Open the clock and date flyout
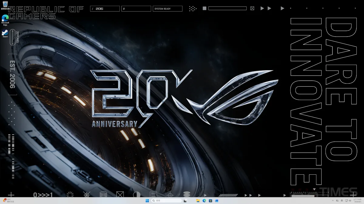The image size is (364, 204). pos(357,201)
